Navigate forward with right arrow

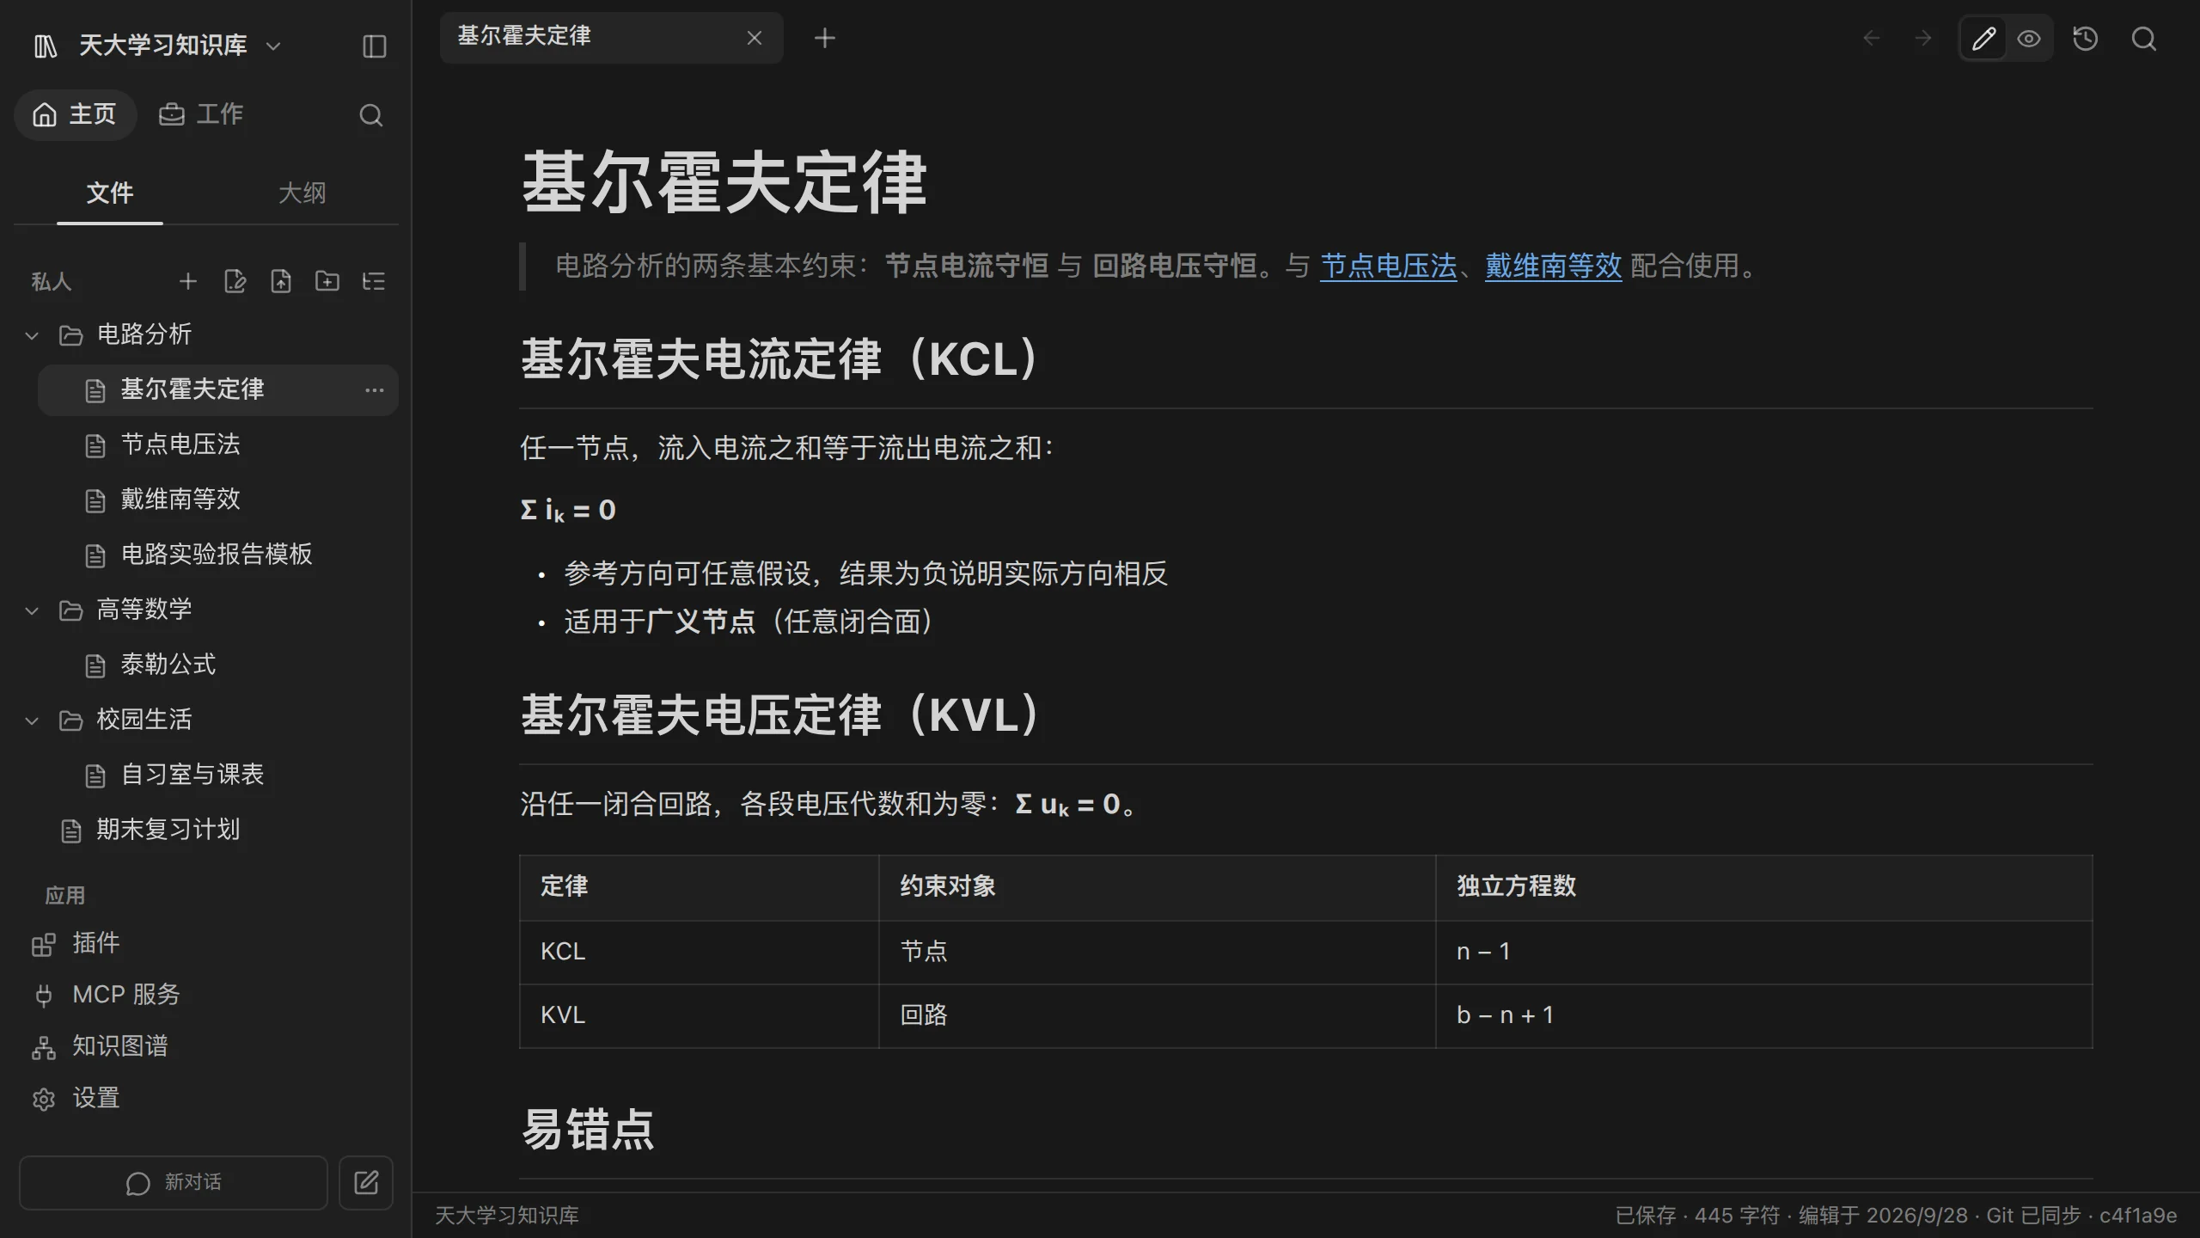[x=1923, y=38]
